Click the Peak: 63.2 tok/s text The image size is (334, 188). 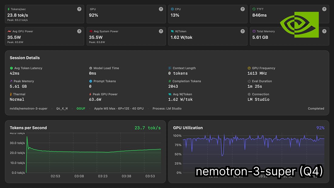tap(18, 20)
